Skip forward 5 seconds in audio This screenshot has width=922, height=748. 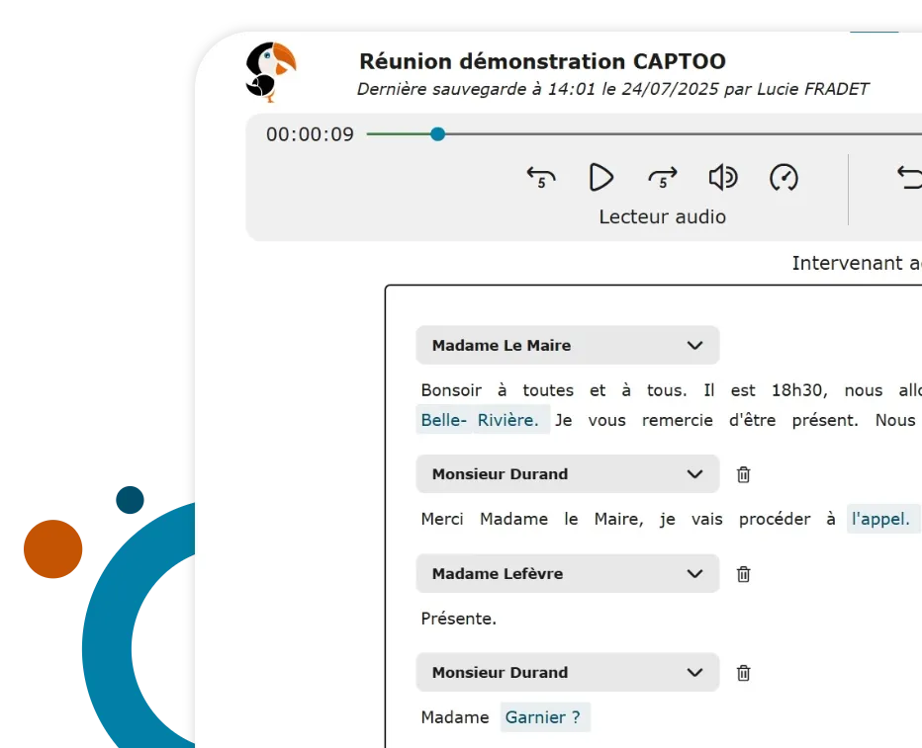click(662, 178)
